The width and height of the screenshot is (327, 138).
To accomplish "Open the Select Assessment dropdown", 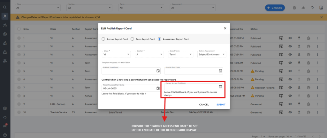I will pos(212,54).
